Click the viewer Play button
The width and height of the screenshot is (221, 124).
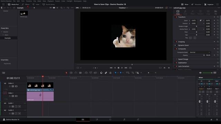[122, 68]
